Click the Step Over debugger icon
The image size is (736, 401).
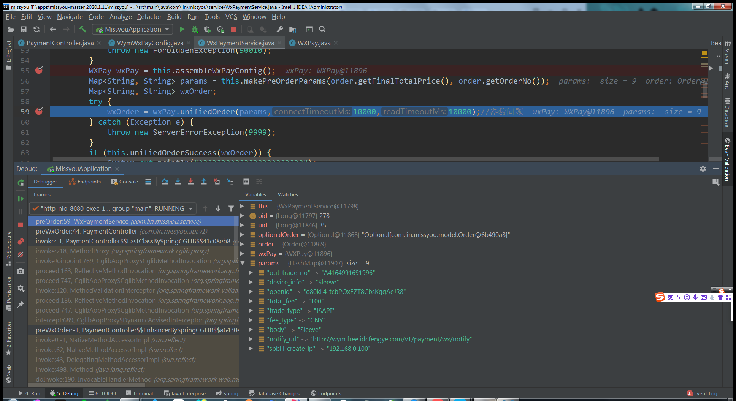tap(165, 182)
